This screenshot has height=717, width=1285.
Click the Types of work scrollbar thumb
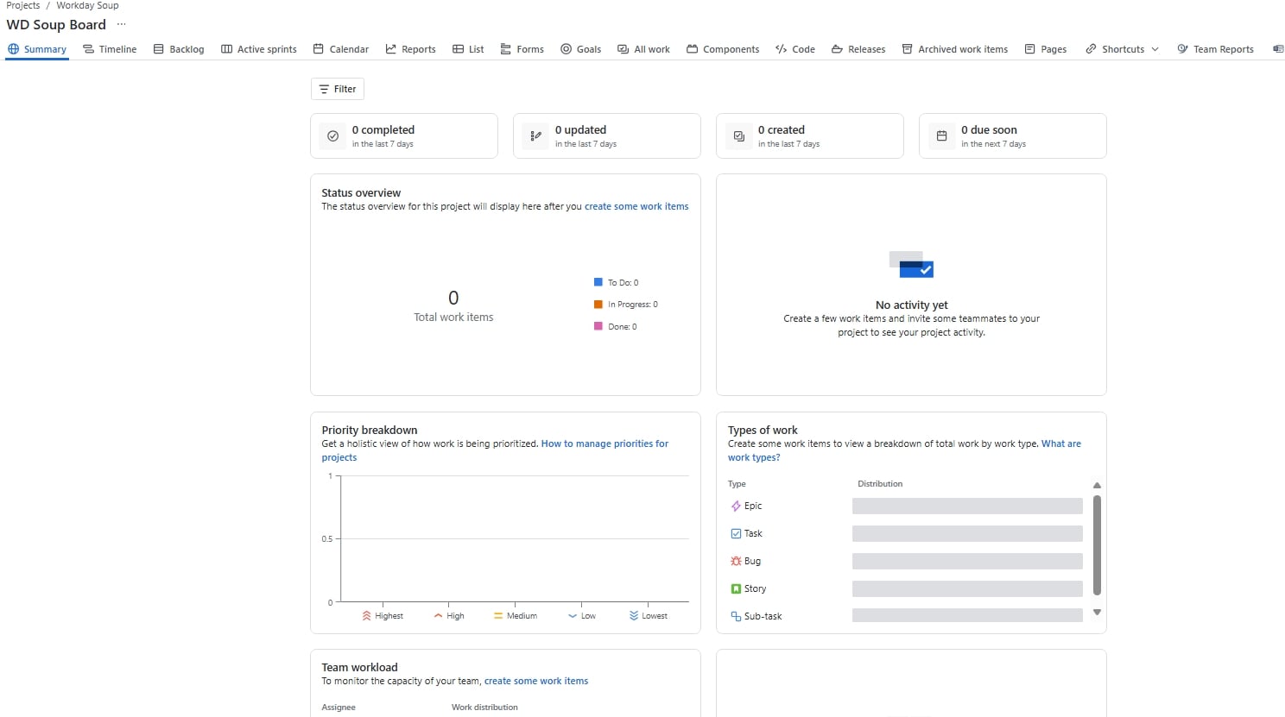point(1097,545)
